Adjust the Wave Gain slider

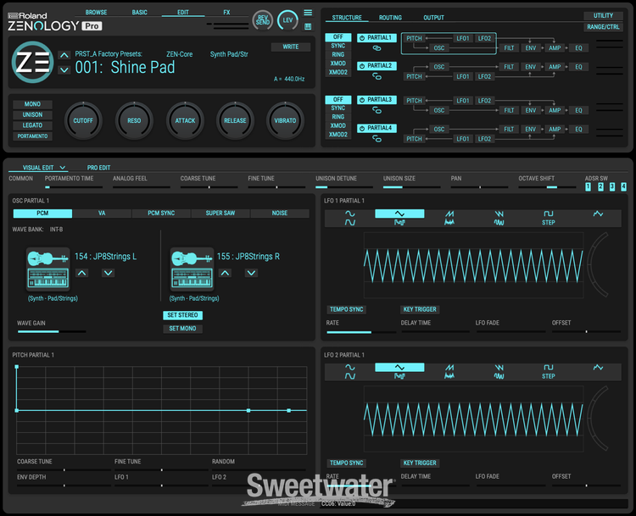tap(51, 332)
